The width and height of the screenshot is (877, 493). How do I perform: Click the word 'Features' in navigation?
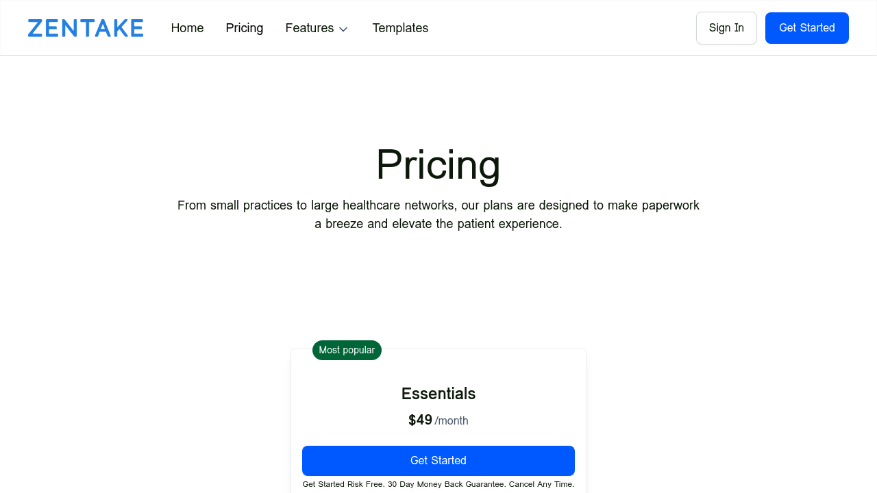point(309,28)
